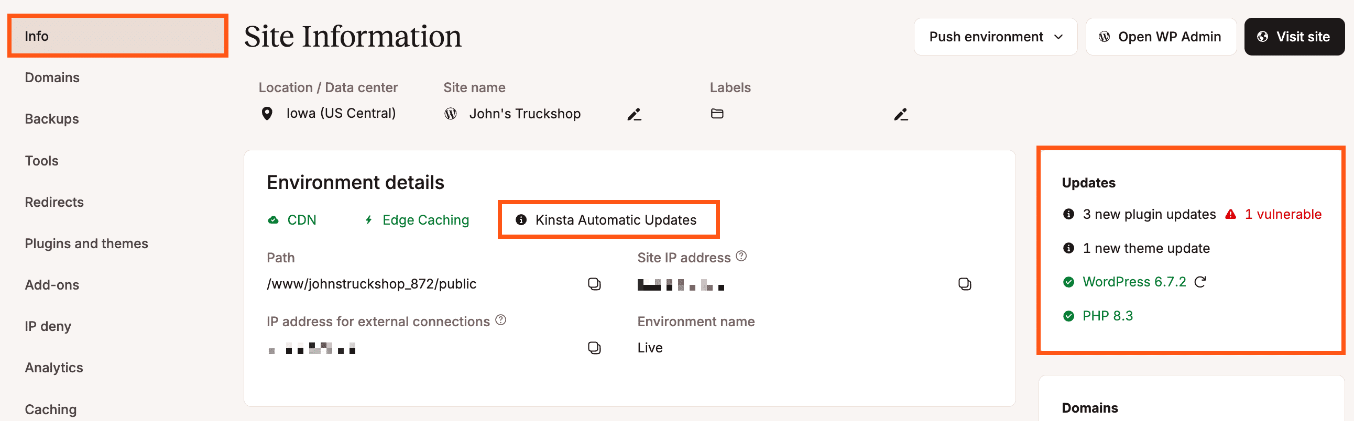
Task: Click Domains card heading
Action: [x=1089, y=408]
